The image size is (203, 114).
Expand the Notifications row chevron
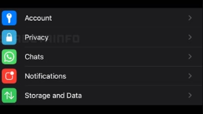click(190, 76)
